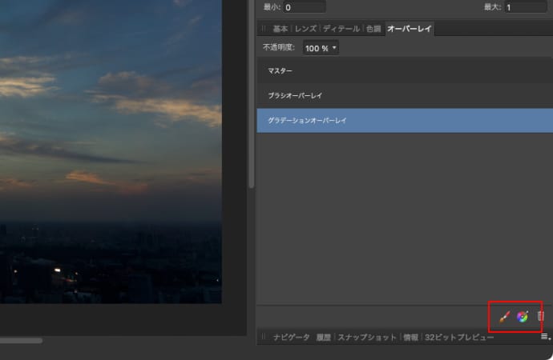
Task: Add a new gradient overlay
Action: coord(523,317)
